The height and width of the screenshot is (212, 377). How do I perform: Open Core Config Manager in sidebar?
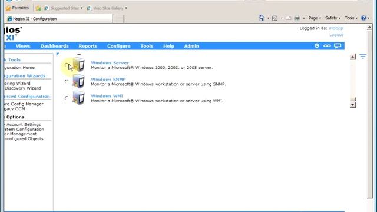[24, 104]
